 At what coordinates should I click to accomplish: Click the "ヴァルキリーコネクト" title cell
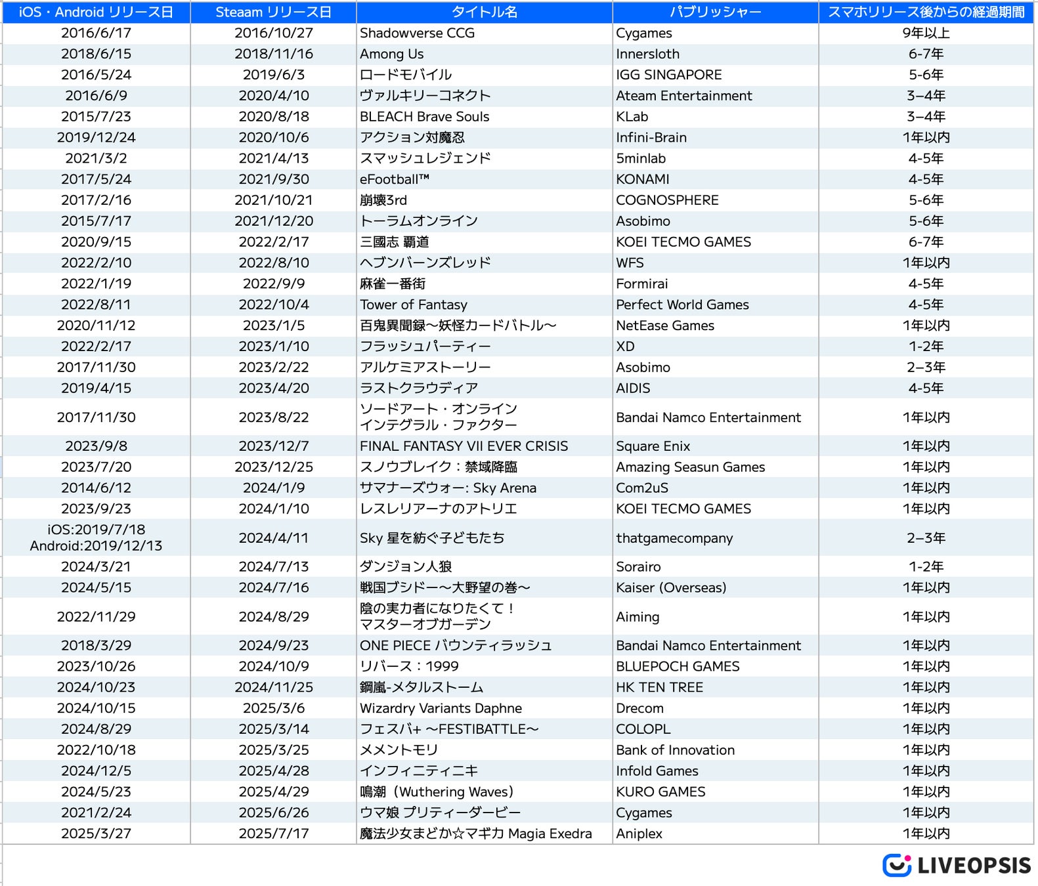pos(485,96)
